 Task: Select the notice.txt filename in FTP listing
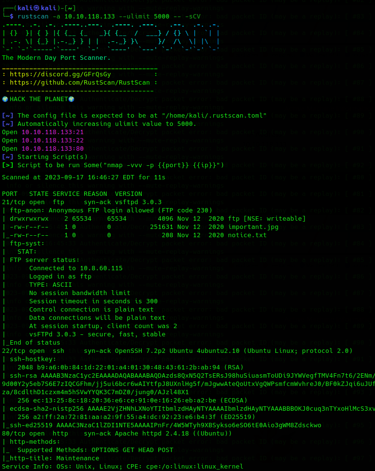point(247,235)
